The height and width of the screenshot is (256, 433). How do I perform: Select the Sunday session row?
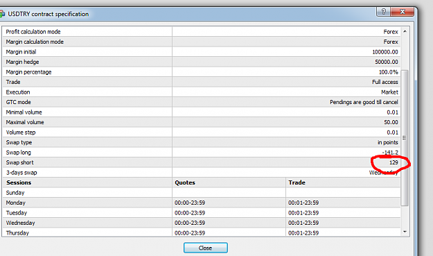point(202,193)
